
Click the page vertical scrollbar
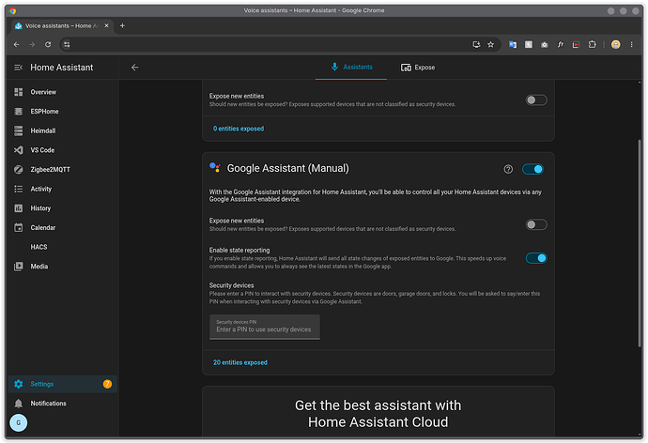tap(640, 244)
